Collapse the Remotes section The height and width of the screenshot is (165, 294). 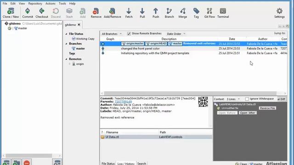66,59
